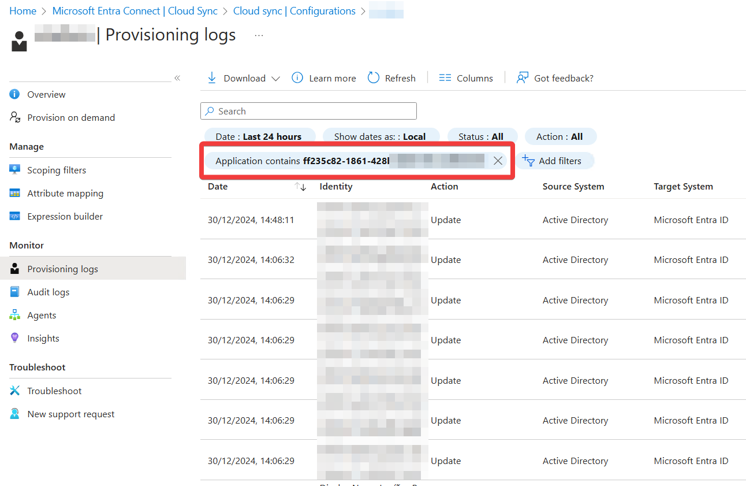Screen dimensions: 746x486
Task: Open the Troubleshoot tool
Action: 53,390
